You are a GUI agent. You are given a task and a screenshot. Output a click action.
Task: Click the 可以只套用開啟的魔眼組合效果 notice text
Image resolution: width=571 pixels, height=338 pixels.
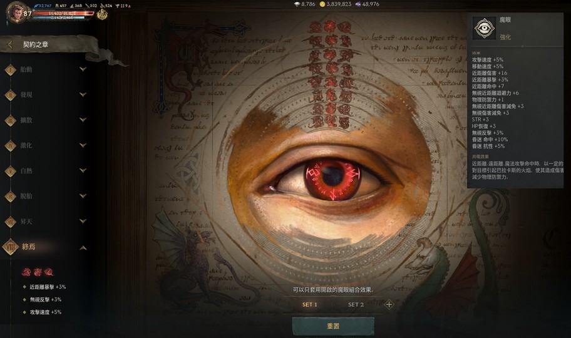pos(333,290)
